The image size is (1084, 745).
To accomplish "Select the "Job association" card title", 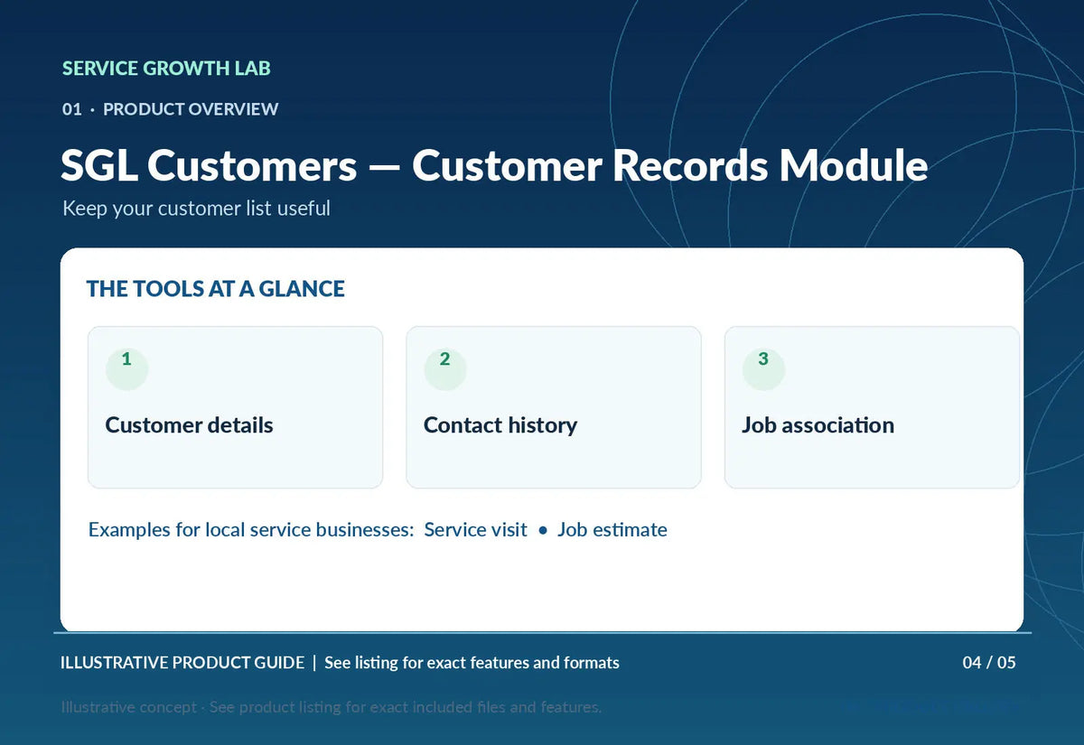I will (x=818, y=425).
